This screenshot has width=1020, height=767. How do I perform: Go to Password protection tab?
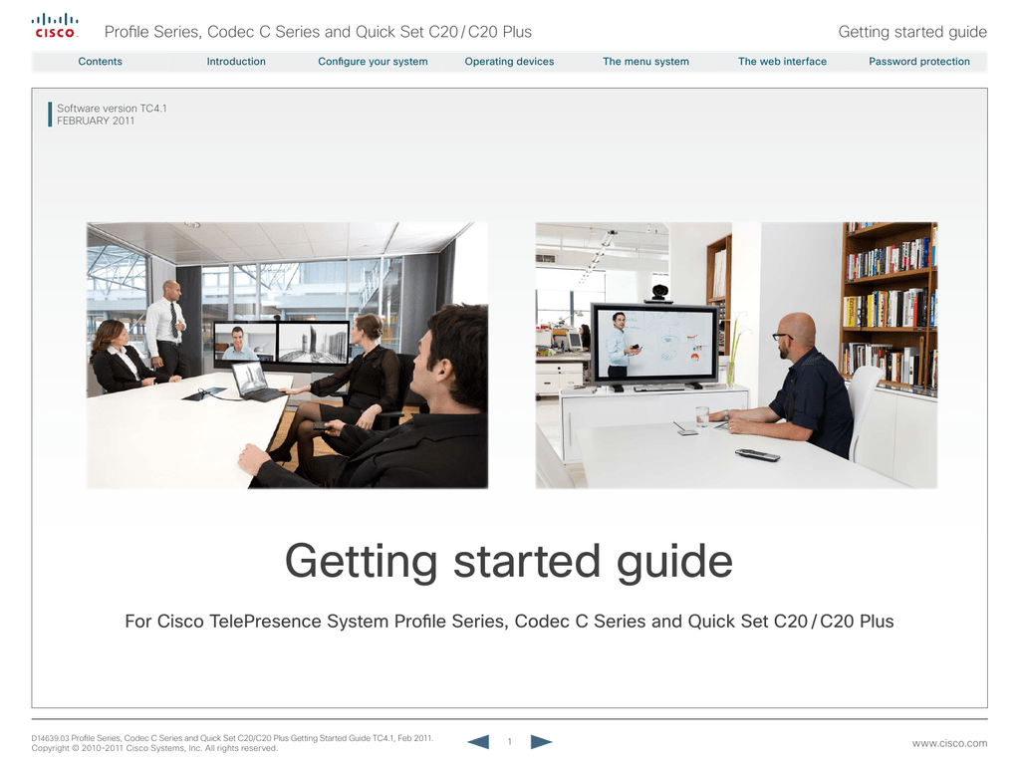tap(918, 62)
